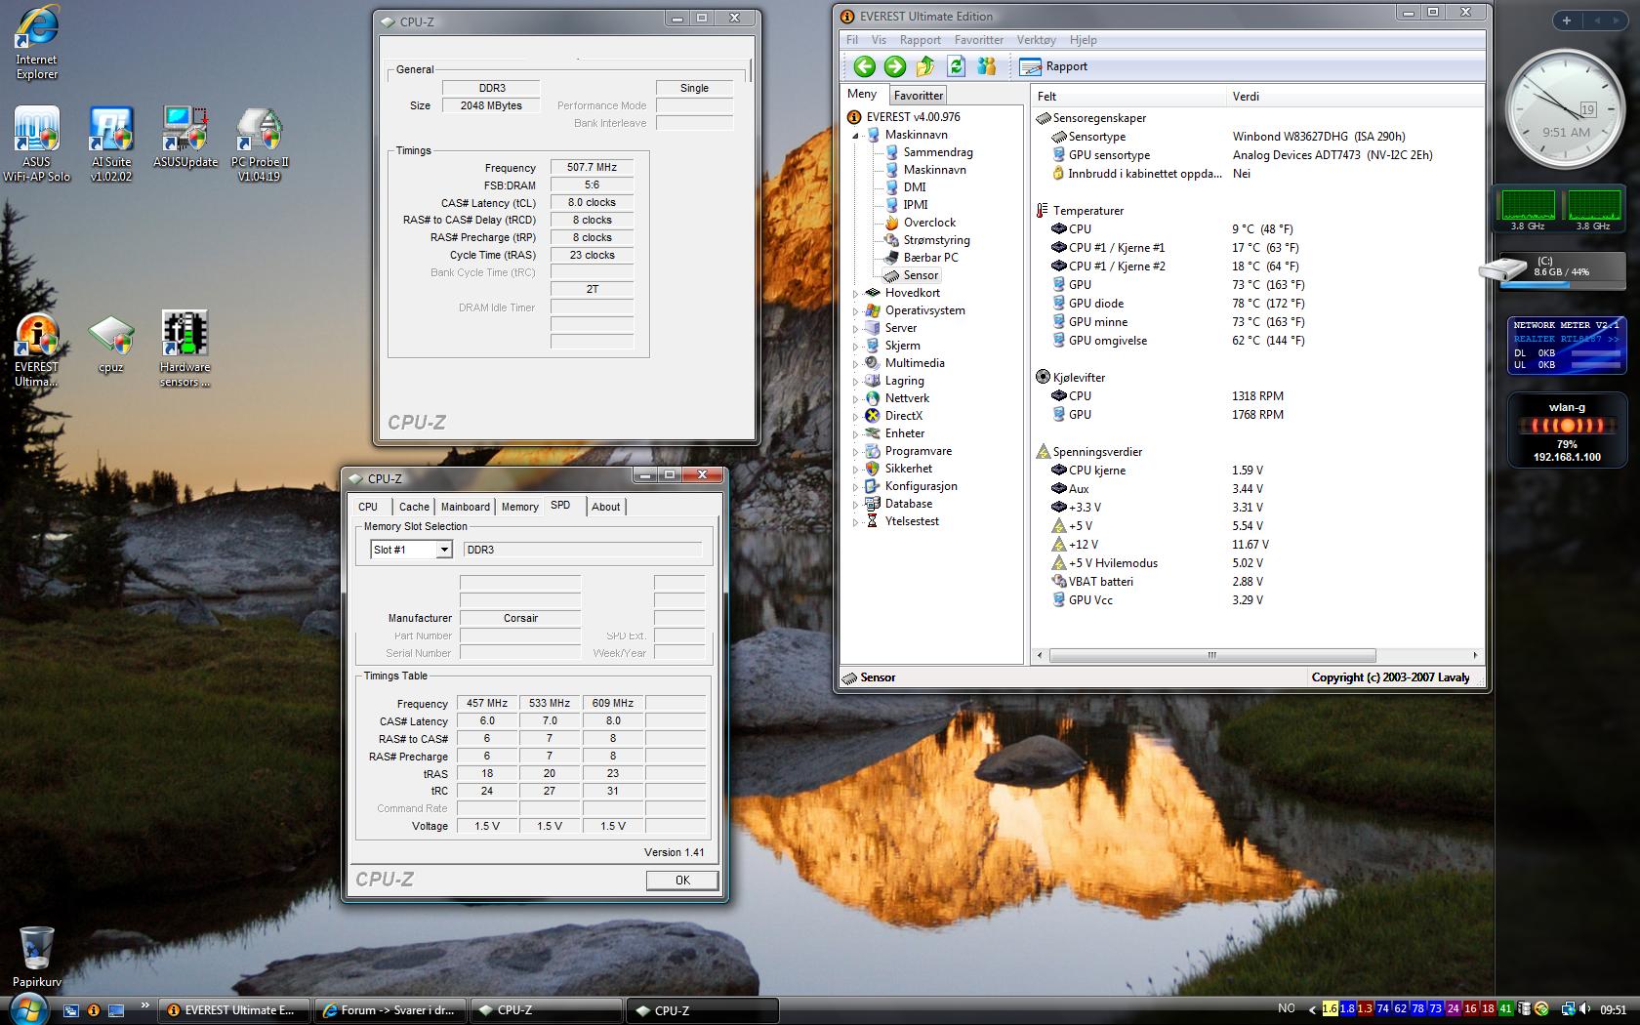
Task: Expand the quick launch overflow chevron
Action: (x=145, y=1005)
